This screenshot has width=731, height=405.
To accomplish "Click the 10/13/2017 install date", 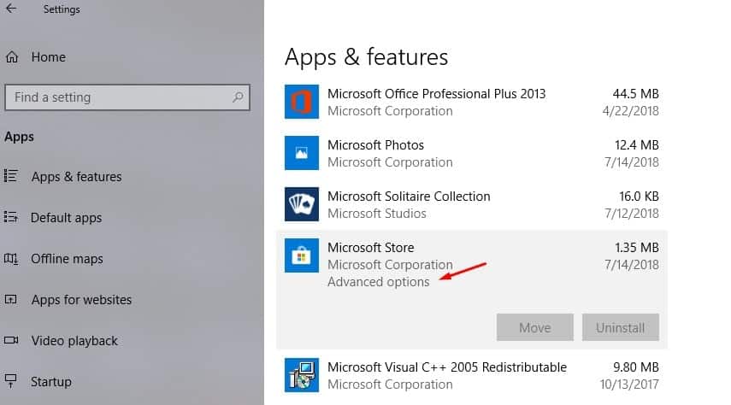I will coord(629,384).
